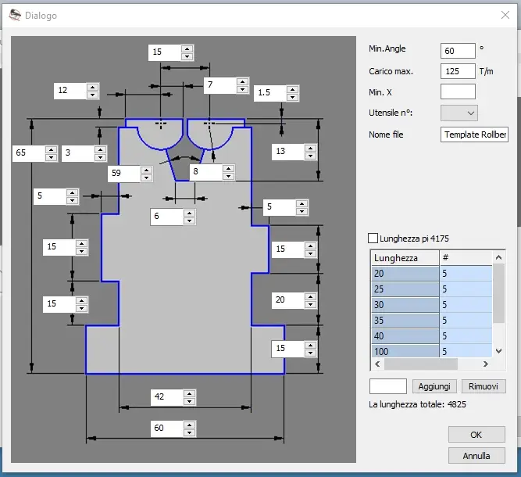Decrease the 12 dimension spinner value
The height and width of the screenshot is (477, 521).
(92, 95)
